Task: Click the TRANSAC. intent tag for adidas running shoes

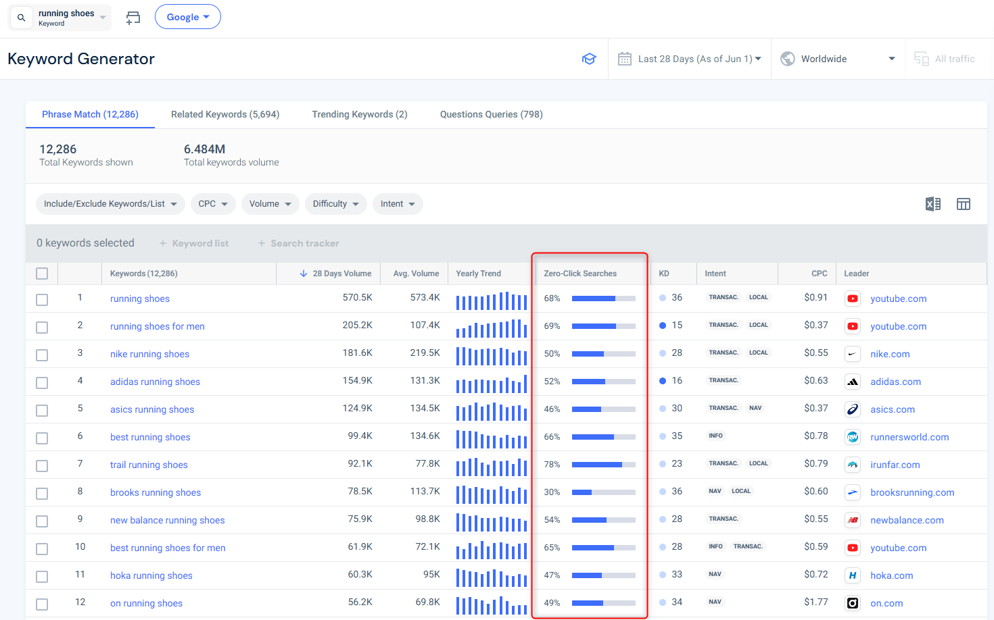Action: click(x=724, y=380)
